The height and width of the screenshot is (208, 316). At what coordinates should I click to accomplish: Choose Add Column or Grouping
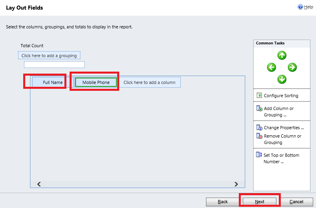pos(279,112)
